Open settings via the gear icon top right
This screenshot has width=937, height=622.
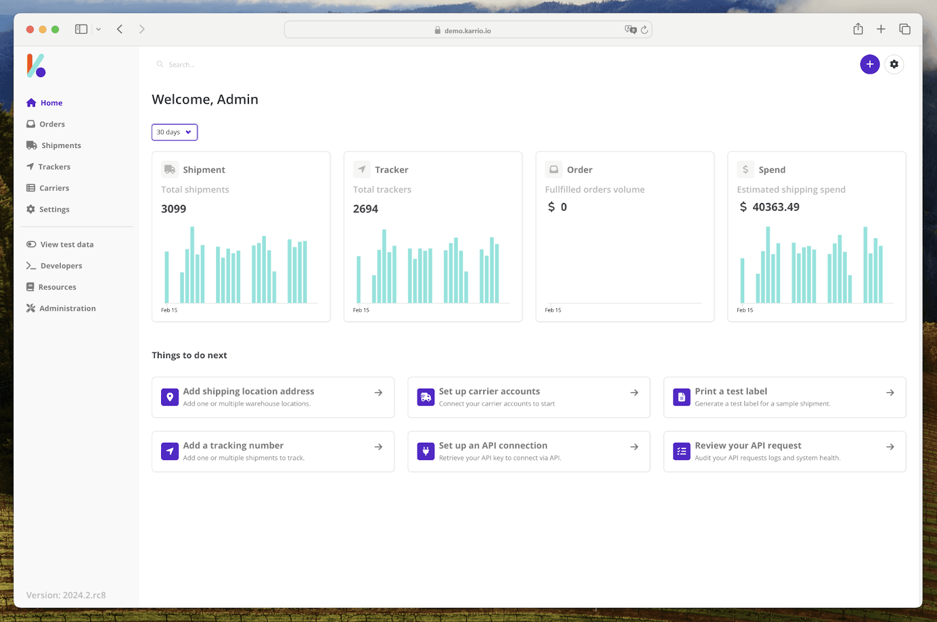click(894, 64)
